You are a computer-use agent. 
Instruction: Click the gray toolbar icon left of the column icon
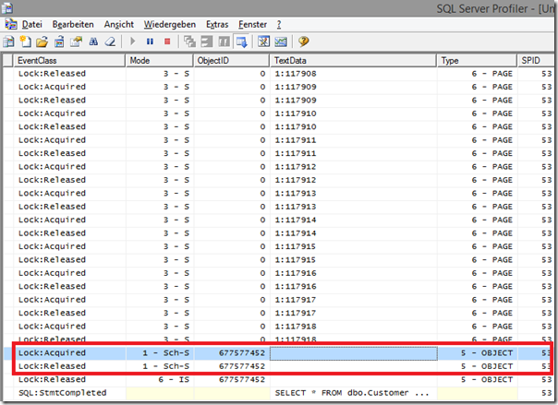tap(207, 42)
